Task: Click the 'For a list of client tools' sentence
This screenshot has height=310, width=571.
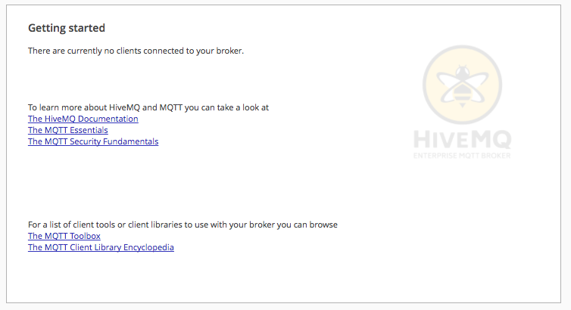Action: (x=183, y=225)
